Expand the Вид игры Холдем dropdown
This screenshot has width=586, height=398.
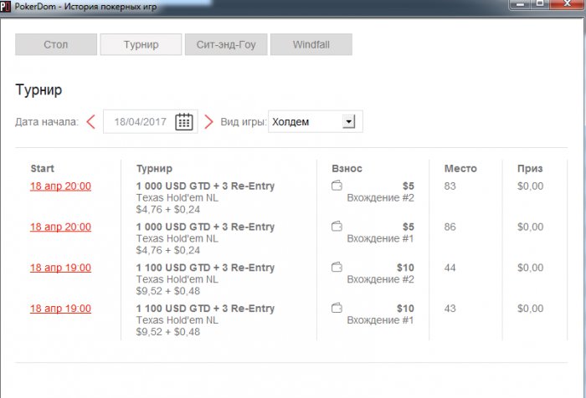349,122
